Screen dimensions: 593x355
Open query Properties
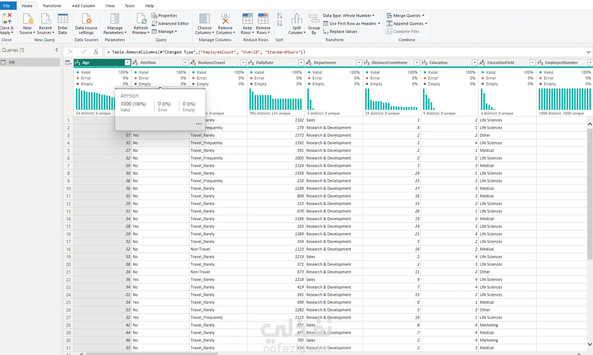165,16
